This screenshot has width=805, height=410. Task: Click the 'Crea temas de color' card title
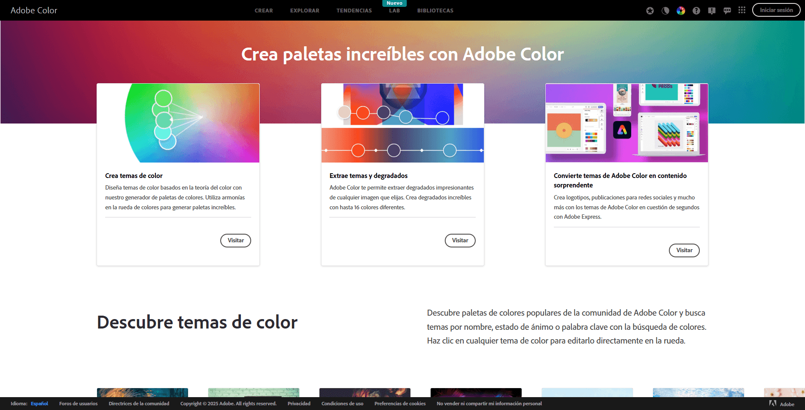(134, 176)
